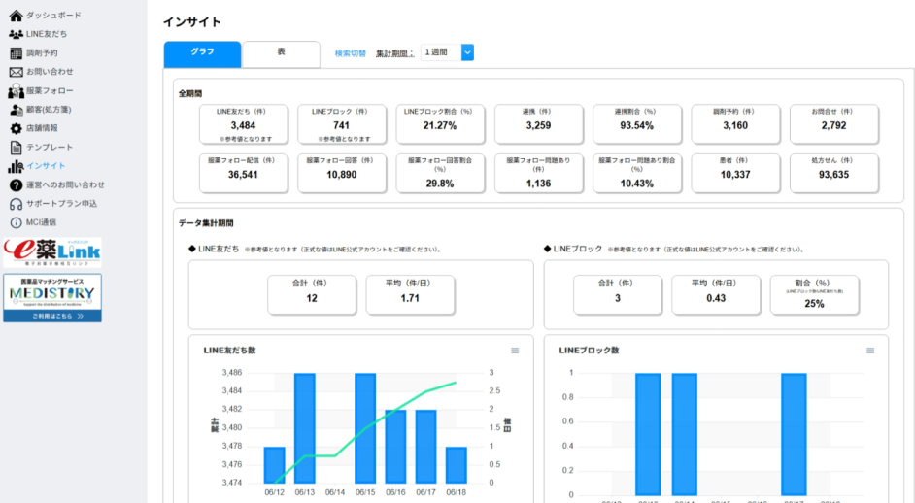This screenshot has width=915, height=503.
Task: Click the 問題あり割合 10.43% card
Action: click(x=637, y=173)
